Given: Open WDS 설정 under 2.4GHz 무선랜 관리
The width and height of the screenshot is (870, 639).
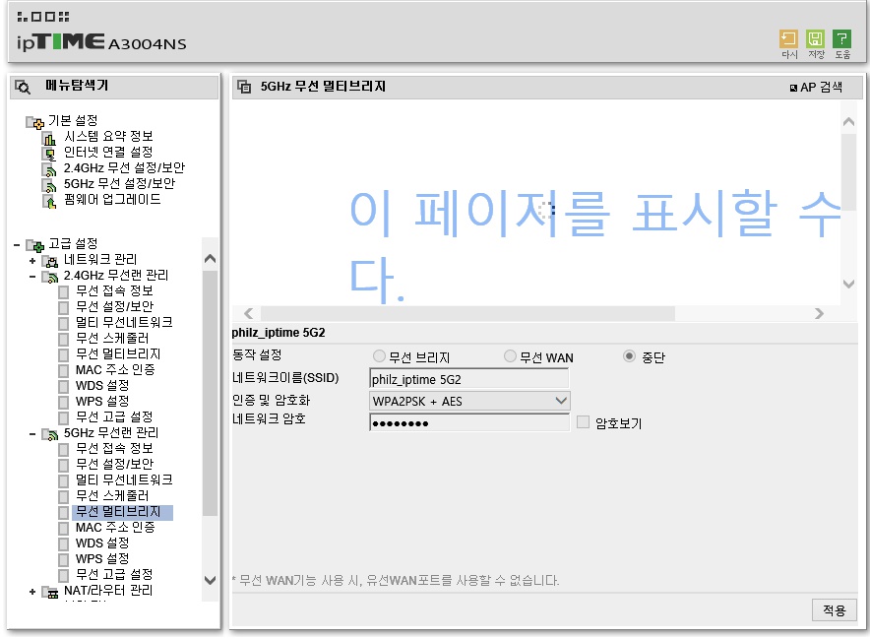Looking at the screenshot, I should (x=102, y=385).
